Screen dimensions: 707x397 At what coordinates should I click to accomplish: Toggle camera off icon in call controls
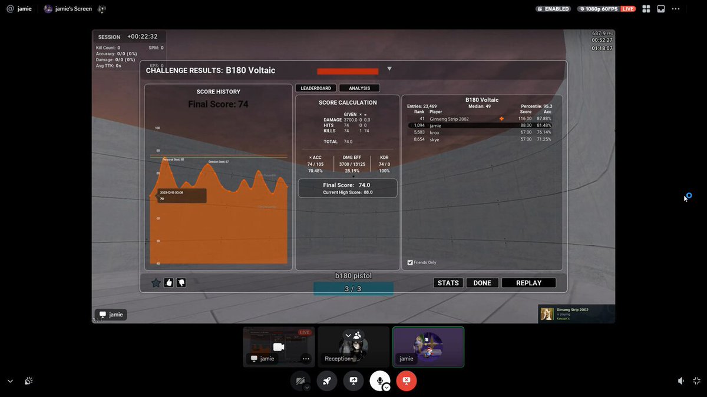300,381
